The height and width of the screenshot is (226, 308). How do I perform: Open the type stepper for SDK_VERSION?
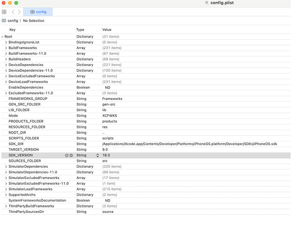98,155
